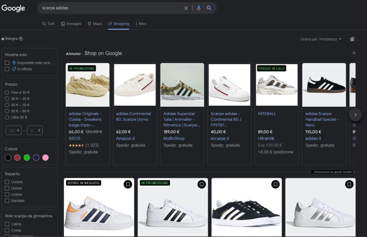Visit the ASOS seller link

click(x=75, y=138)
